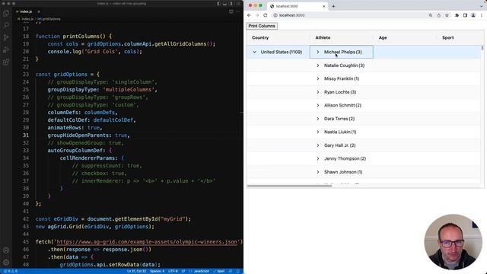Open the browser zoom magnifier icon
Viewport: 487px width, 274px height.
(431, 15)
